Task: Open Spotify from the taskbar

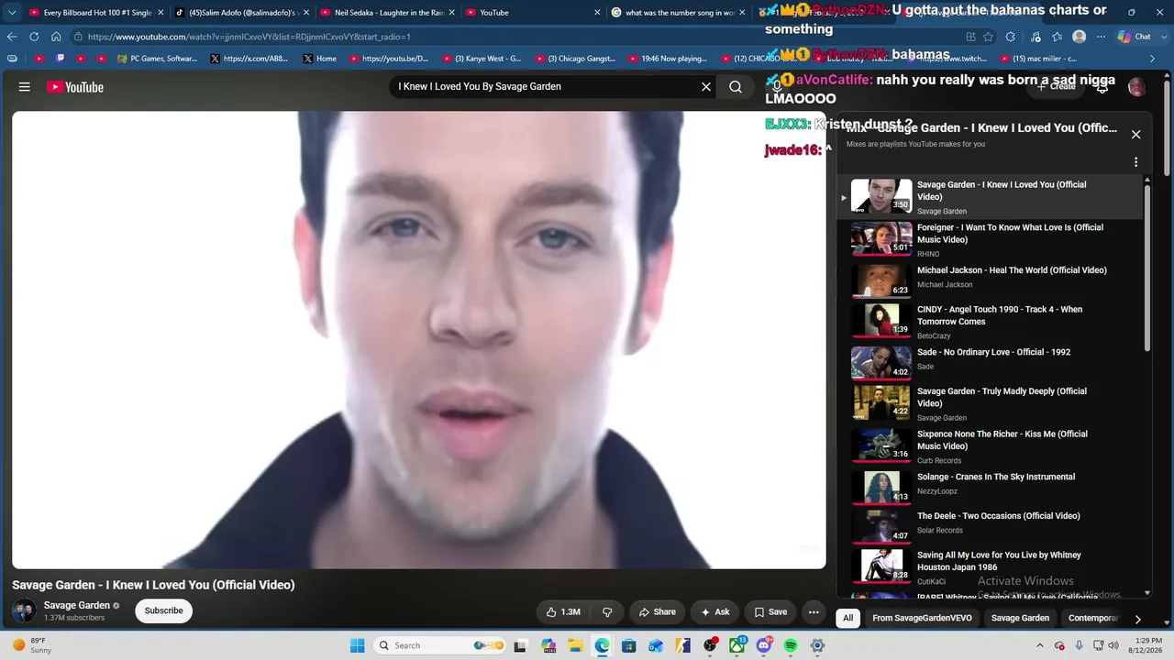Action: [791, 645]
